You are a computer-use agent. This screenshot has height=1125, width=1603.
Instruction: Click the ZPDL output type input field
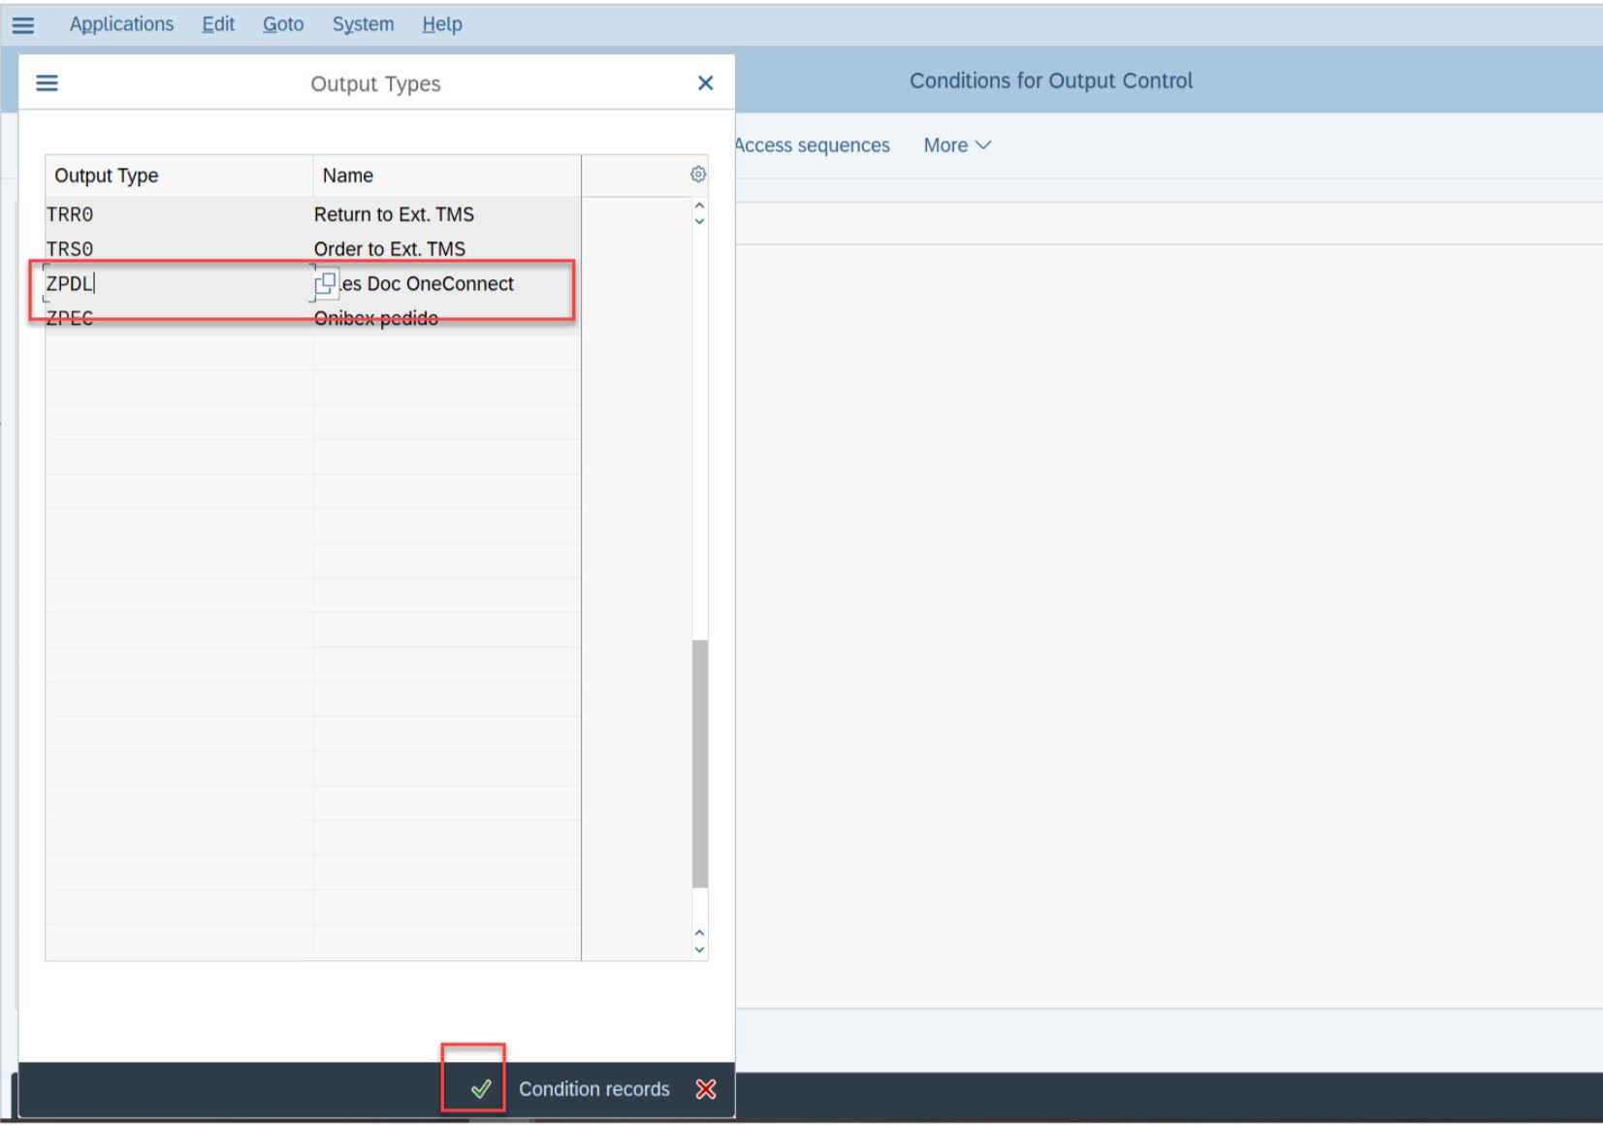click(175, 284)
